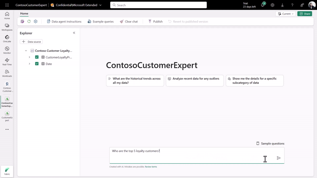Expand the CustomerLoyaltyPr... table node
This screenshot has height=178, width=317.
(x=29, y=57)
